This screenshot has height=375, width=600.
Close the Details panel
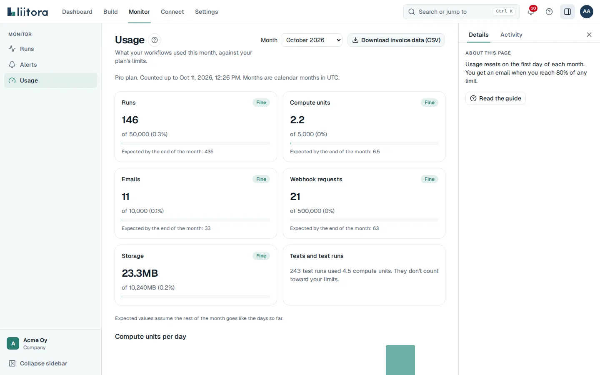[589, 35]
